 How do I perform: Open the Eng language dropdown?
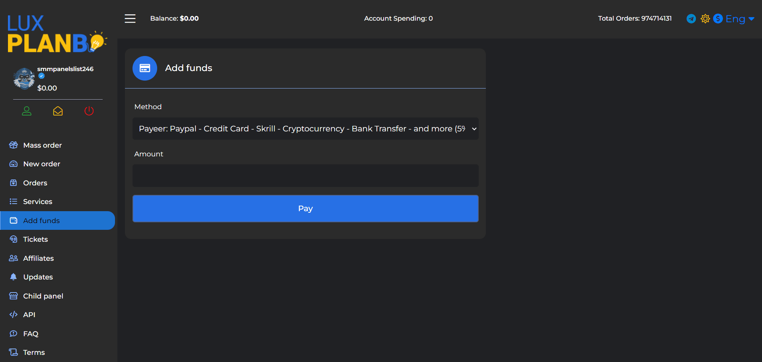740,19
